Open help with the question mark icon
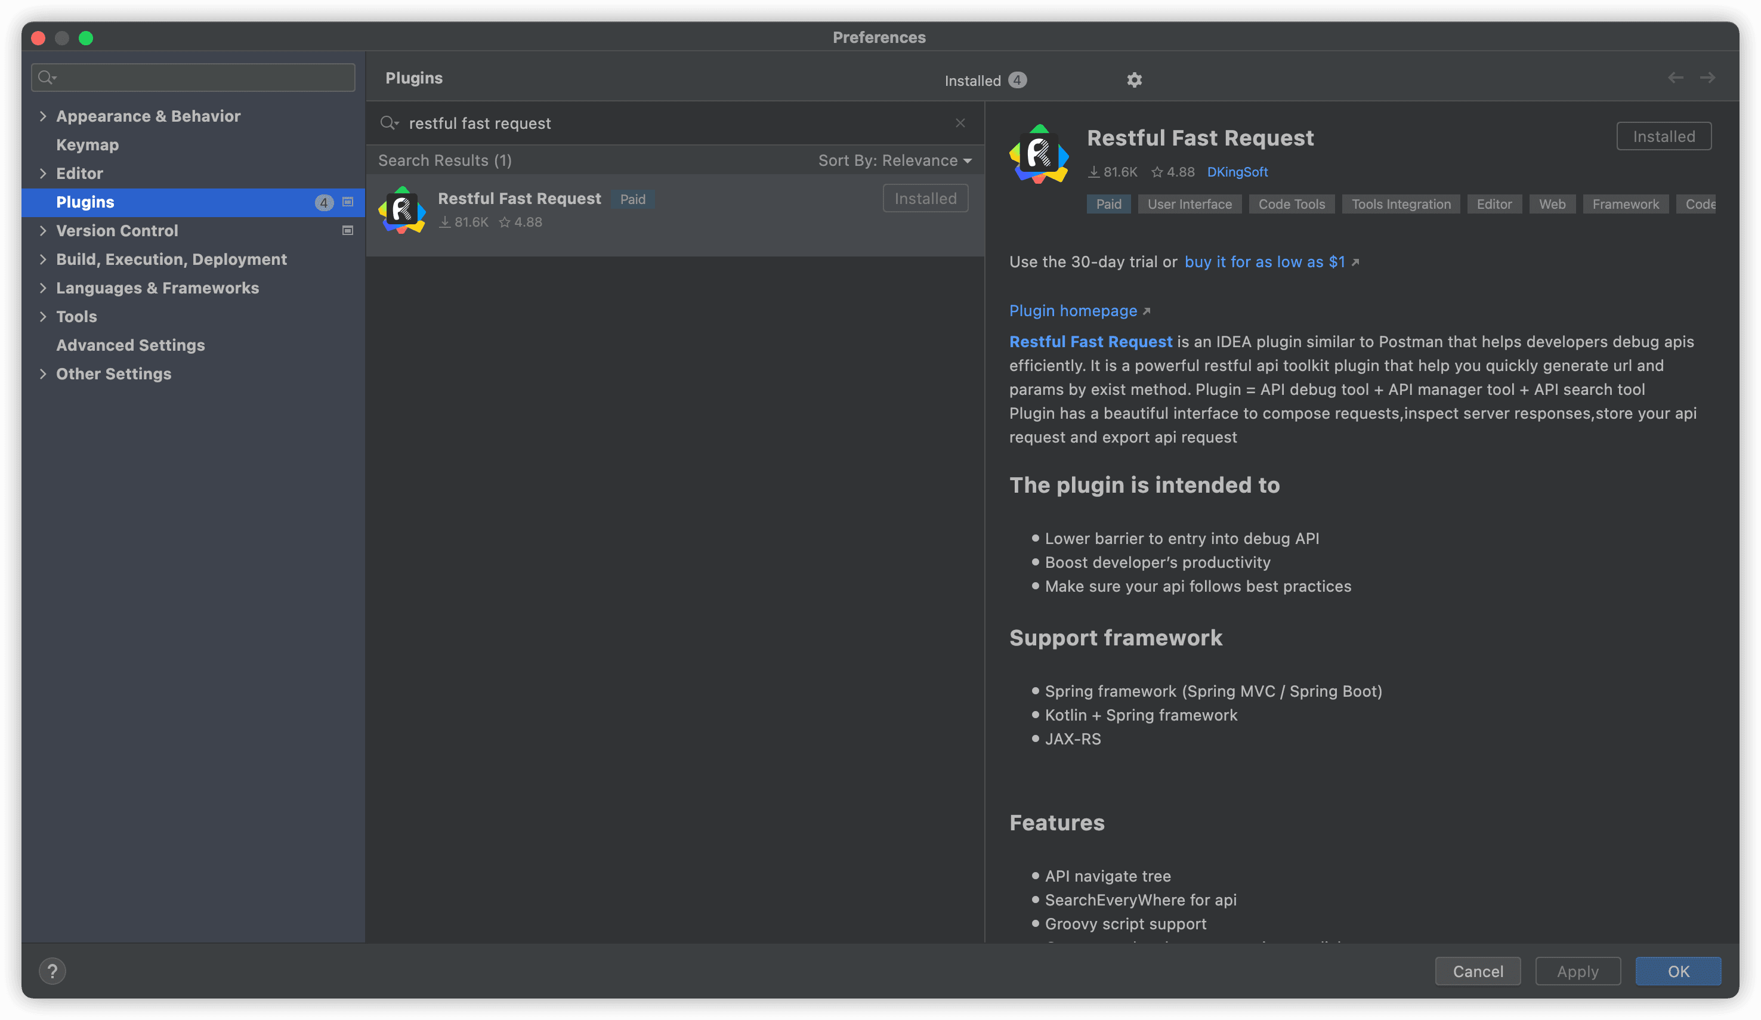Viewport: 1761px width, 1020px height. coord(52,970)
